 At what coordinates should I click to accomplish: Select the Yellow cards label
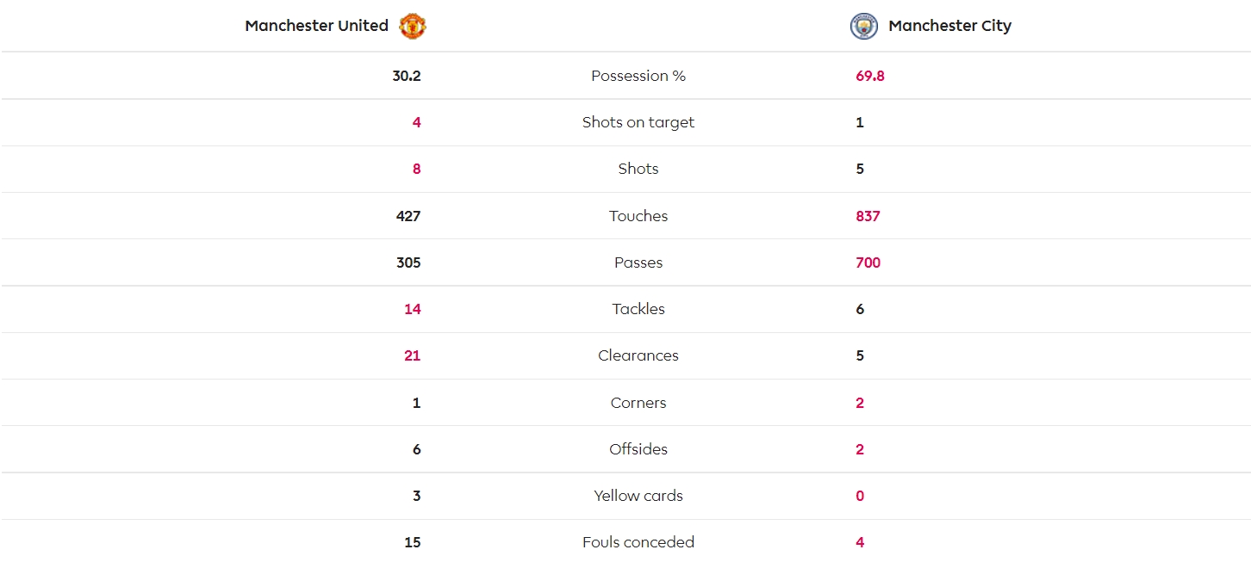pyautogui.click(x=638, y=496)
